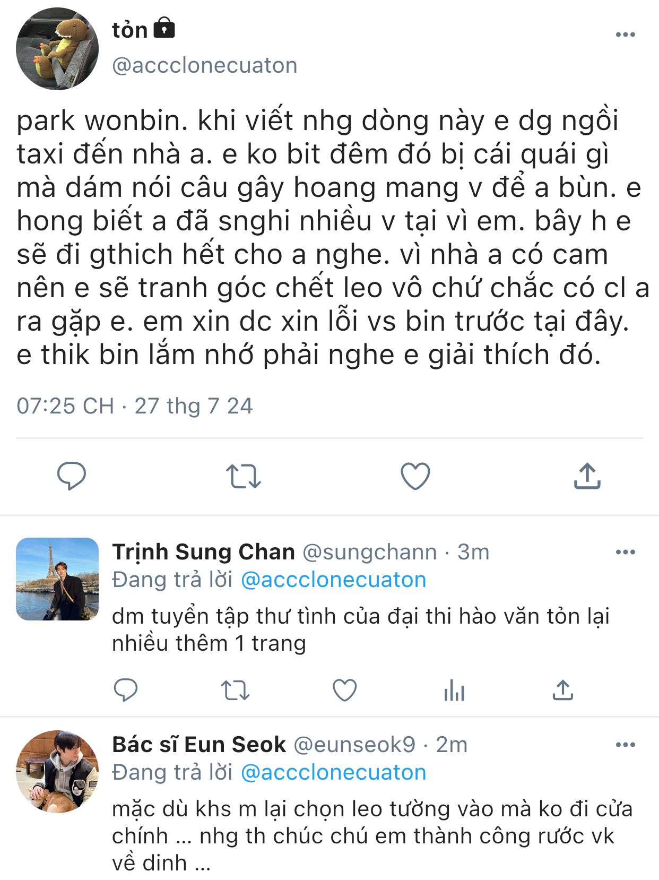Image resolution: width=659 pixels, height=880 pixels.
Task: Share the main tweet
Action: [x=587, y=476]
